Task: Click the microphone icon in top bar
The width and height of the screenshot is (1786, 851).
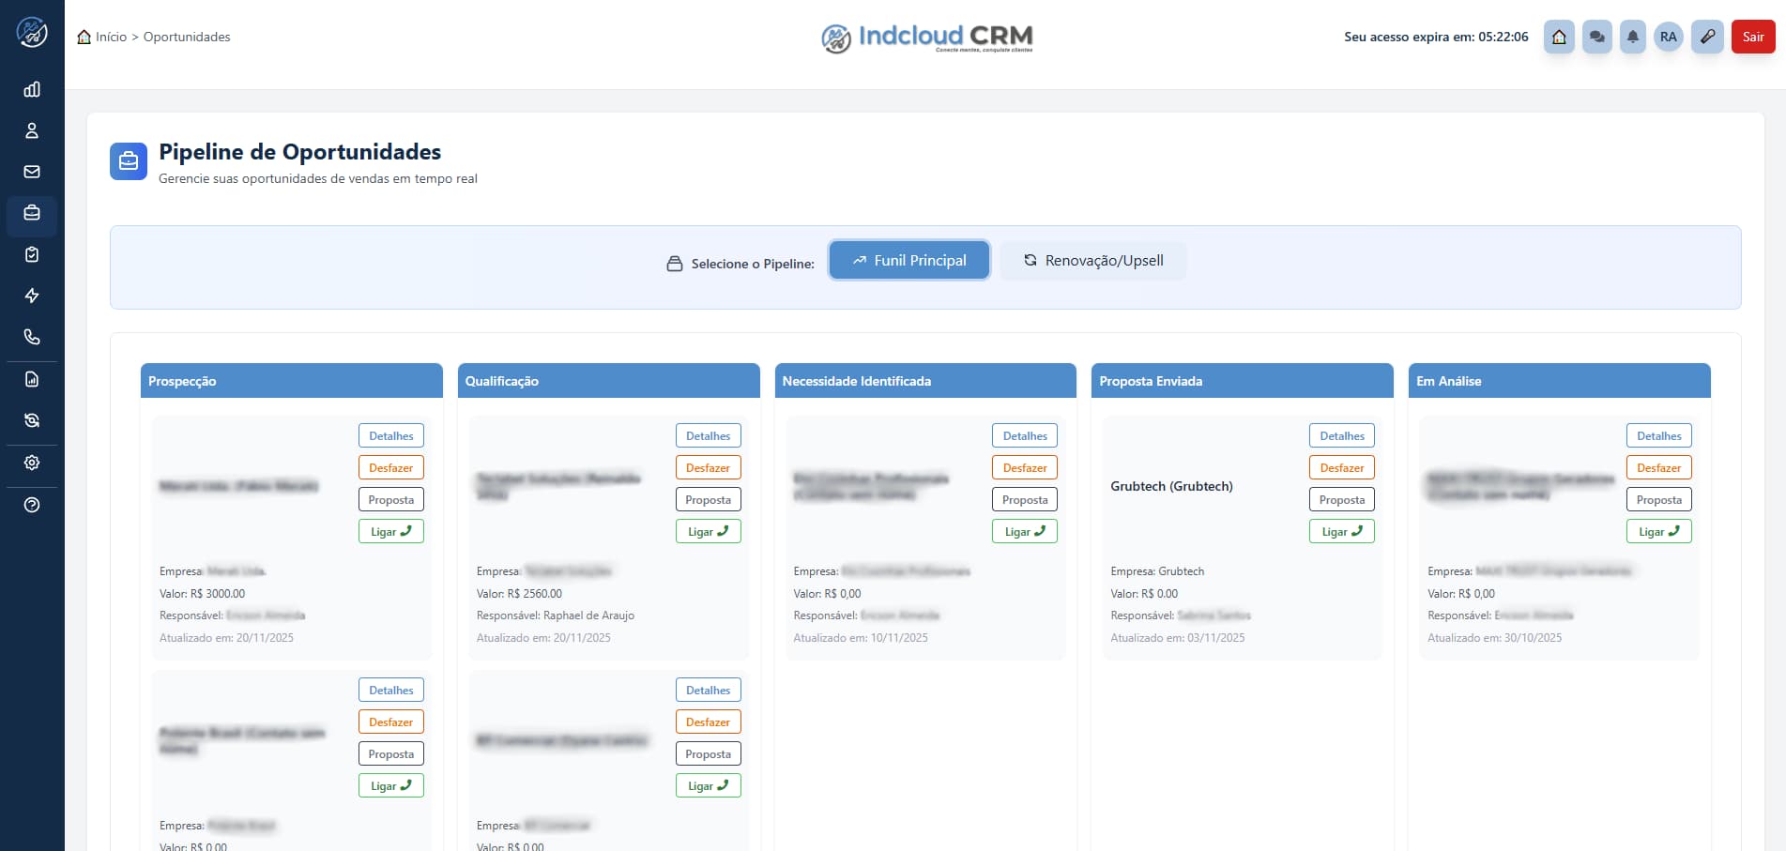Action: [x=1707, y=37]
